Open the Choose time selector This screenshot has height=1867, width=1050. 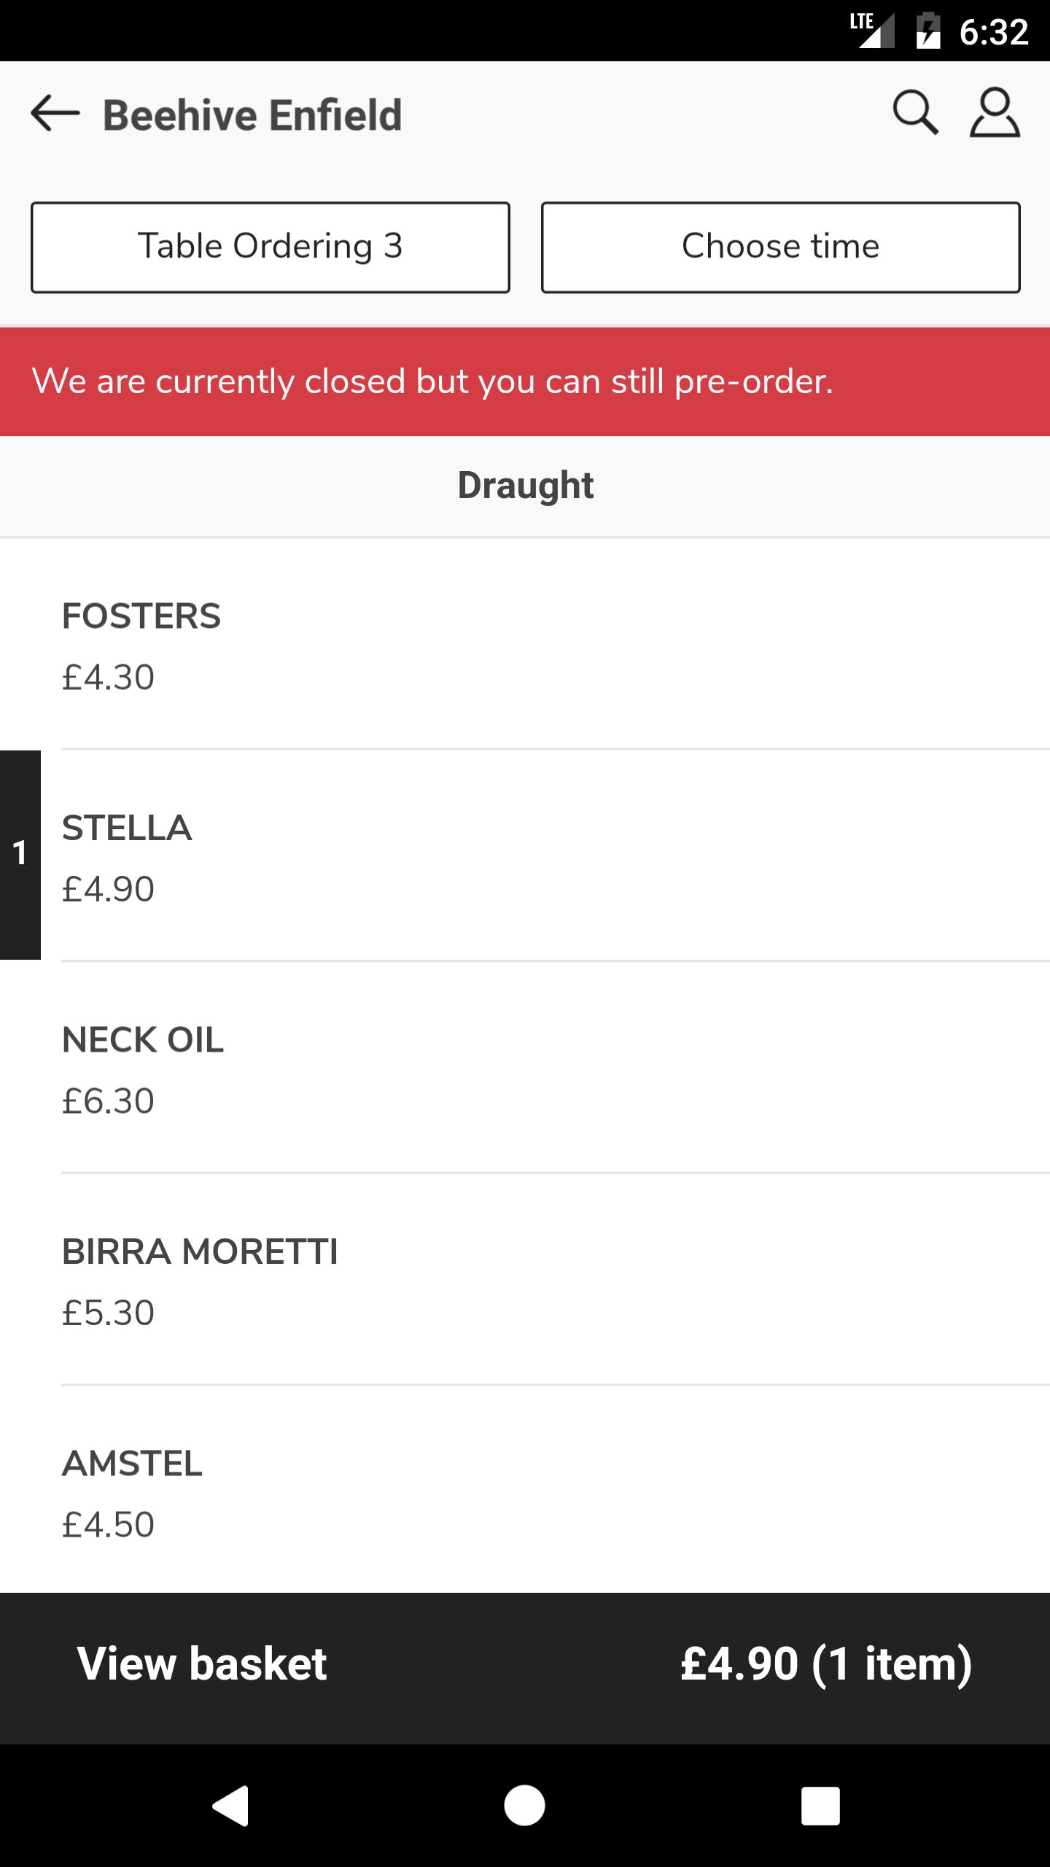click(x=780, y=247)
